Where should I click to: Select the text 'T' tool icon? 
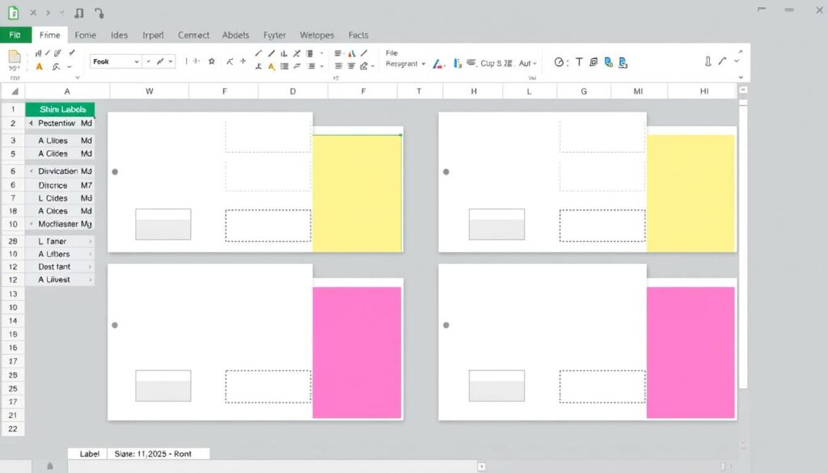click(x=579, y=62)
